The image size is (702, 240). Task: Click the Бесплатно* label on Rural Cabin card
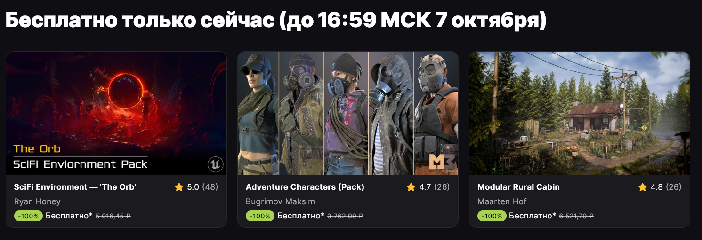point(533,216)
